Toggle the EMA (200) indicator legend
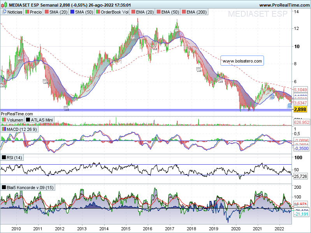 click(x=194, y=12)
